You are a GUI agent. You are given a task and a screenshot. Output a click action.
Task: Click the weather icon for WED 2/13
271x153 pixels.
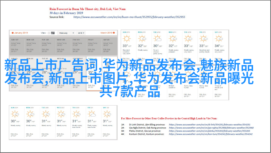click(173, 39)
